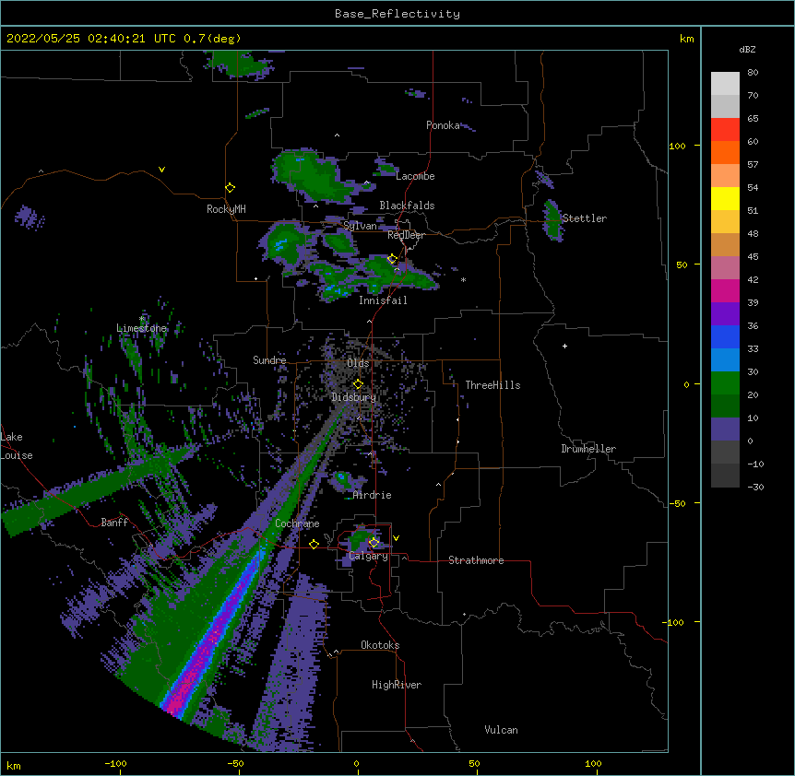795x776 pixels.
Task: Click the yellow diamond marker below RedDeer
Action: 392,259
